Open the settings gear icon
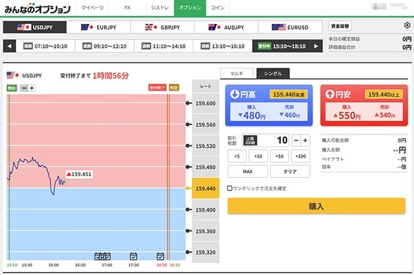Viewport: 414px width, 275px height. 407,25
